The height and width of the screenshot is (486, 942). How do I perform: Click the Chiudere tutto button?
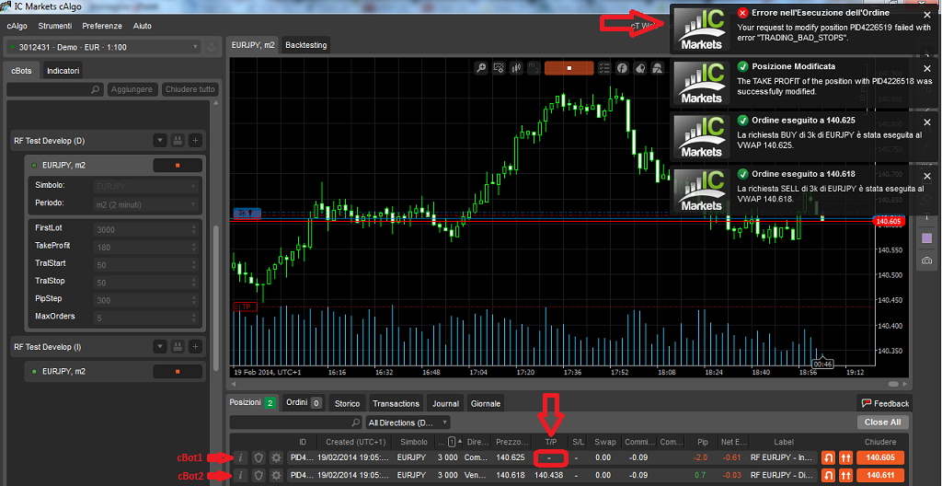coord(190,89)
